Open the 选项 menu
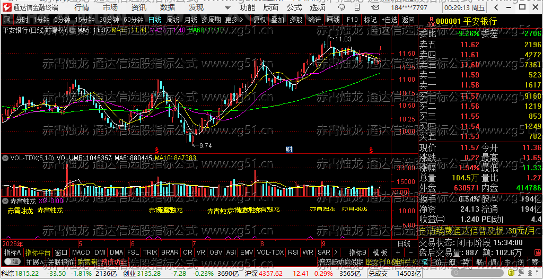543x279 pixels. point(317,7)
